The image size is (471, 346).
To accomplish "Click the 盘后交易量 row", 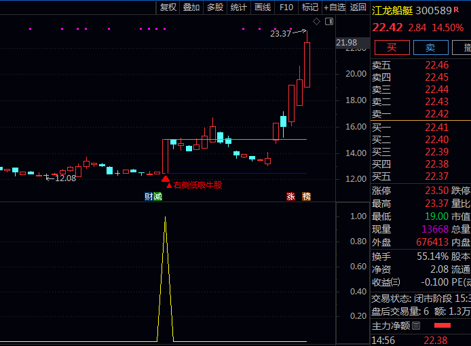I will pyautogui.click(x=421, y=311).
